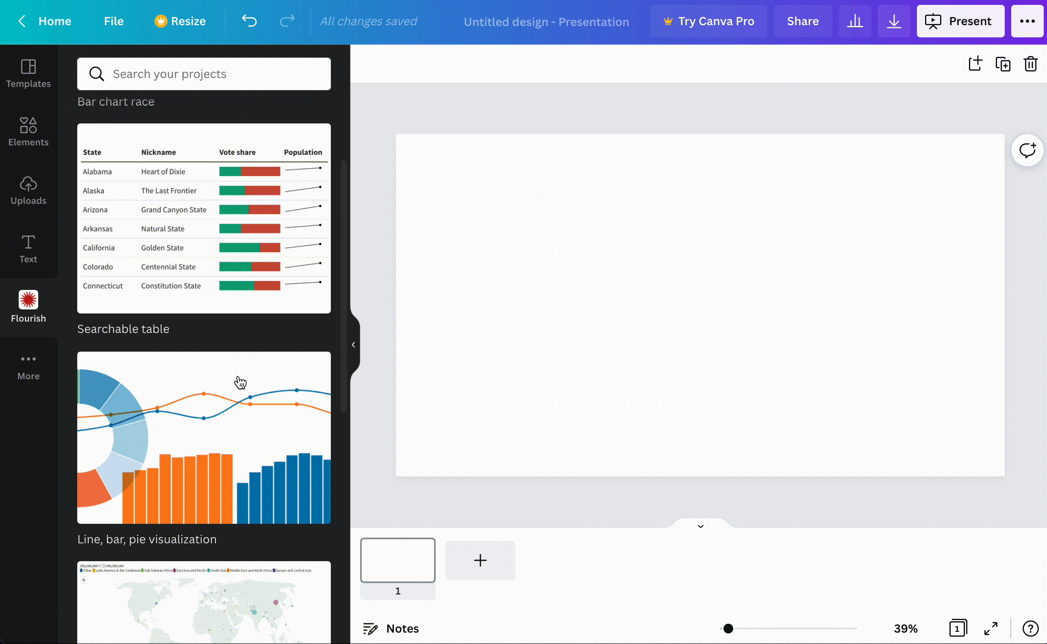Collapse the side panel with the chevron handle
Viewport: 1047px width, 644px height.
tap(354, 345)
